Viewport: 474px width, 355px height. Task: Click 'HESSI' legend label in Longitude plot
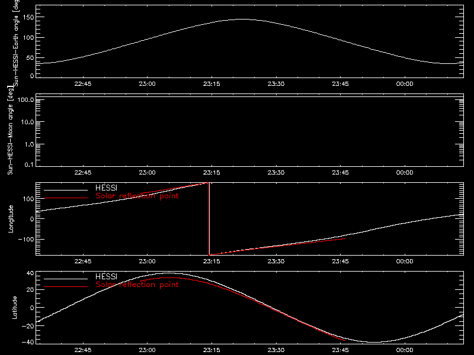(106, 188)
